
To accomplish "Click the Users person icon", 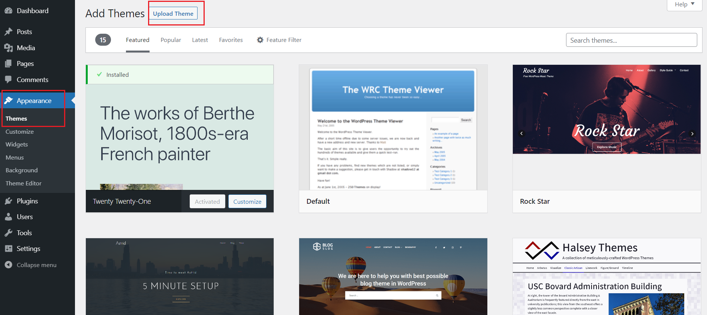I will (8, 217).
